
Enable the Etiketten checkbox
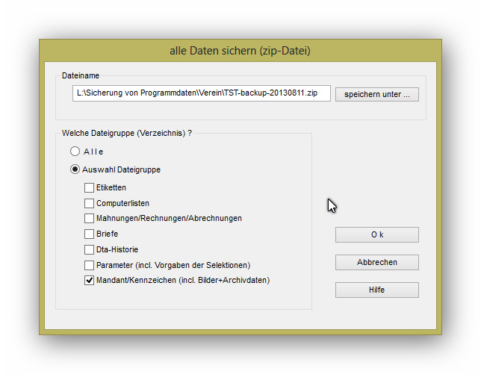(x=90, y=187)
